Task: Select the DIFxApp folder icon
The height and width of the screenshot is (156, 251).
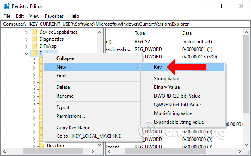Action: (x=35, y=46)
